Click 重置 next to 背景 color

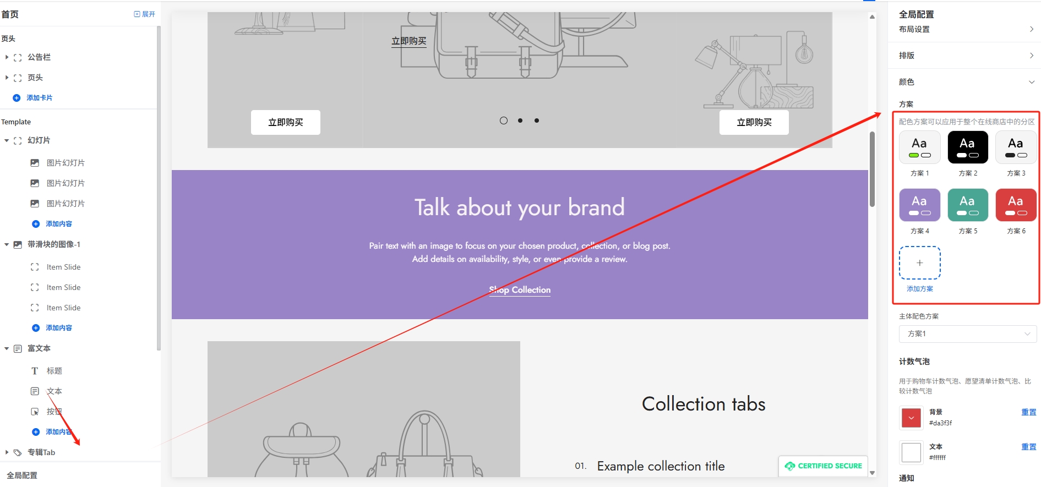[1028, 412]
